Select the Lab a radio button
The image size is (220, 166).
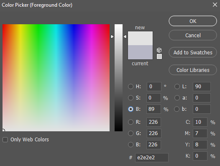coord(177,98)
